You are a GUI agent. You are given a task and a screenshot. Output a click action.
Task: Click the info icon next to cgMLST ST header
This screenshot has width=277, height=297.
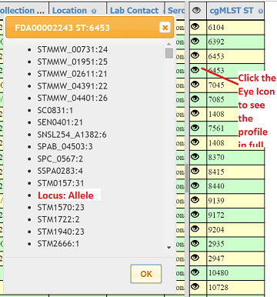pyautogui.click(x=261, y=11)
